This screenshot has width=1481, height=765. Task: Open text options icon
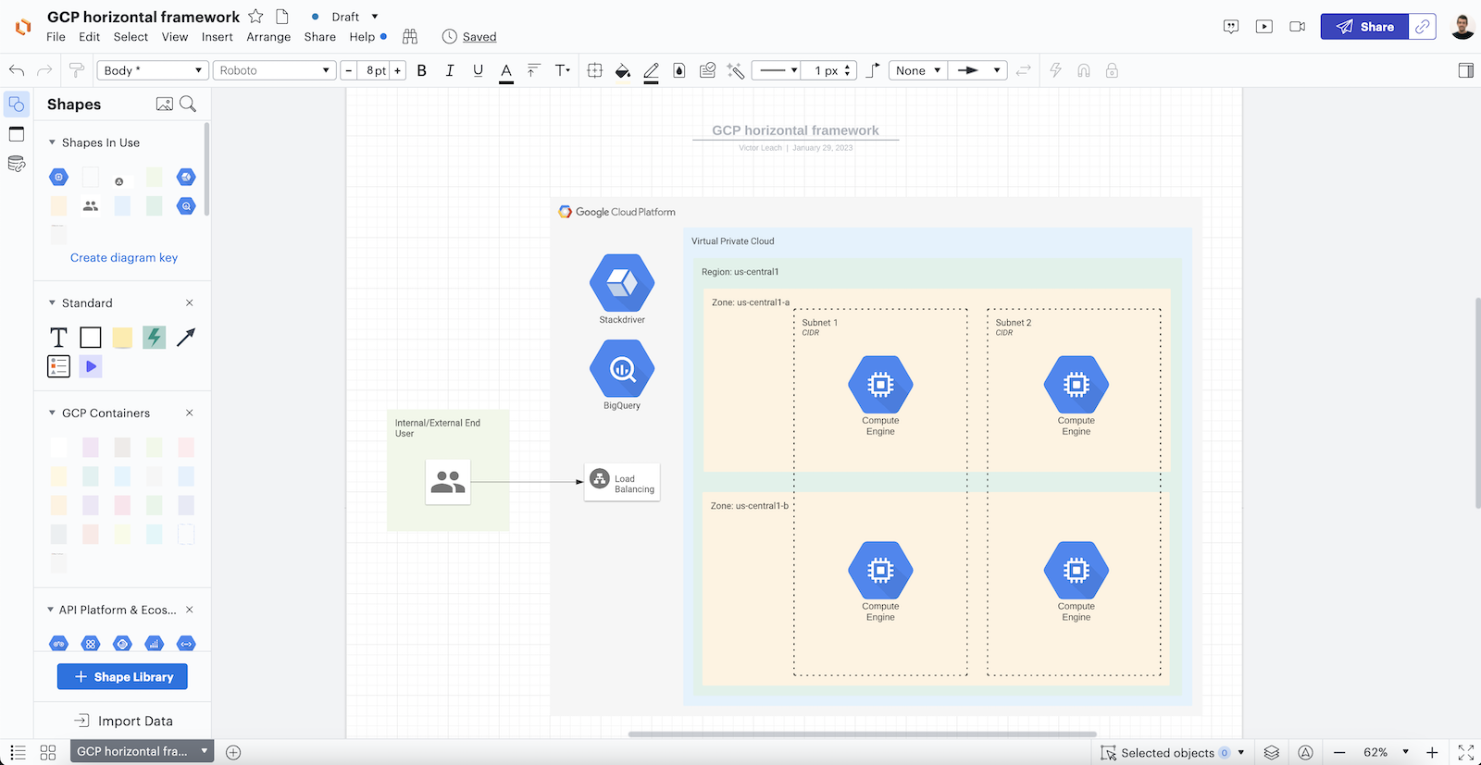coord(562,70)
